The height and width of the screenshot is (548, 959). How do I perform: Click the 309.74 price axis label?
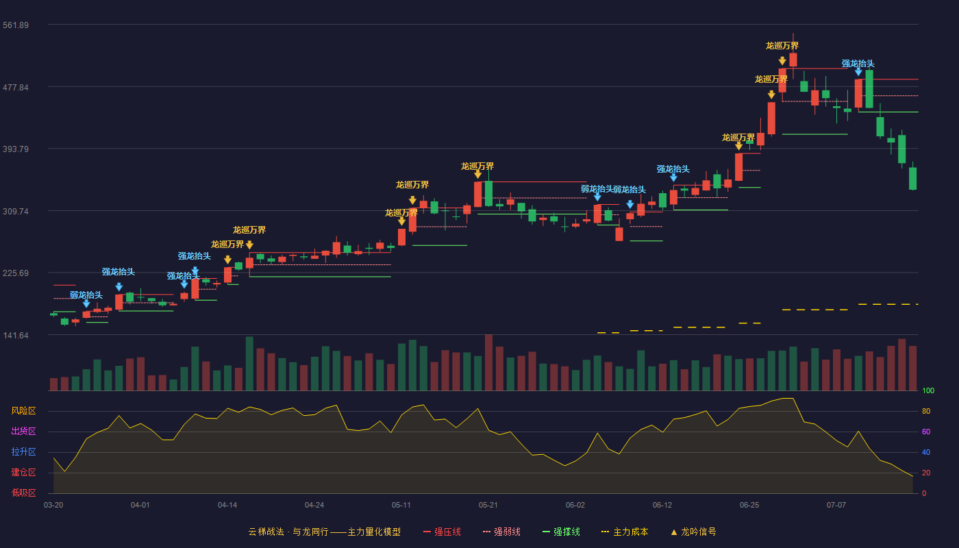15,211
